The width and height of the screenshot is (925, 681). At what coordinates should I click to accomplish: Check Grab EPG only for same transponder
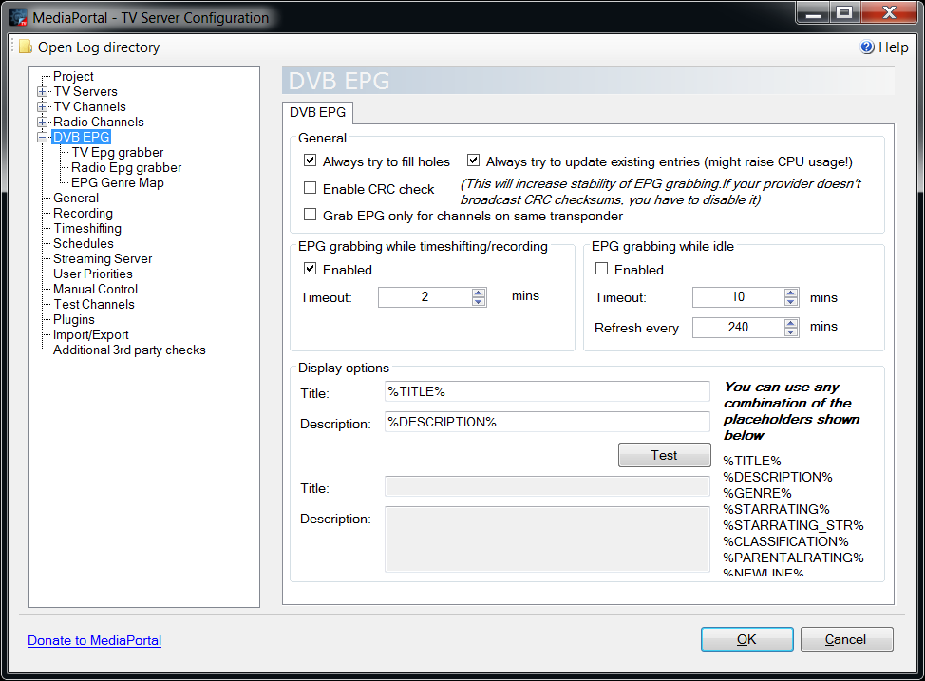click(310, 215)
